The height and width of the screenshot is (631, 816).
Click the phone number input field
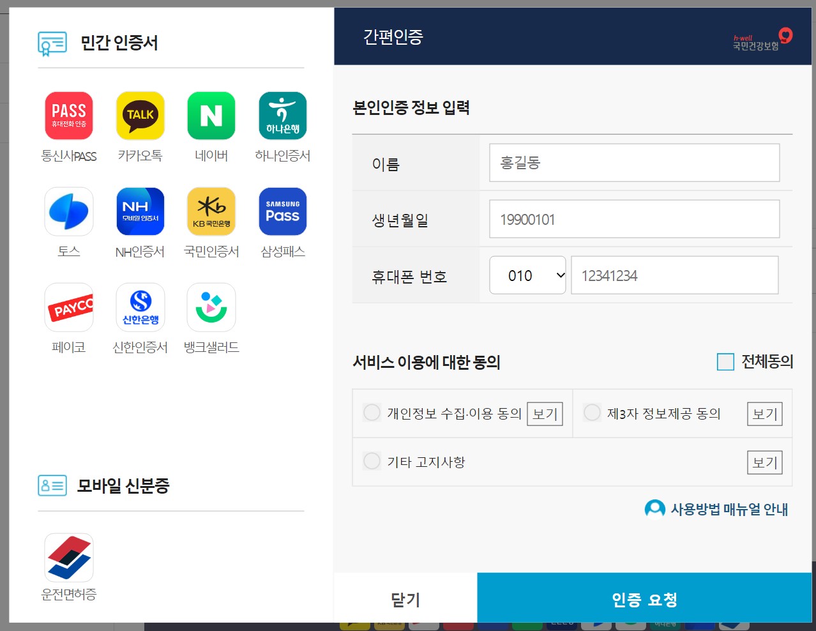tap(674, 275)
